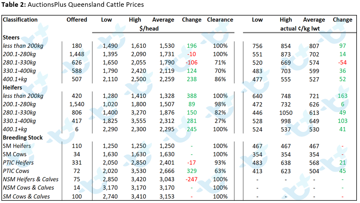Select the 98% clearance cell
This screenshot has width=360, height=203.
pyautogui.click(x=220, y=104)
